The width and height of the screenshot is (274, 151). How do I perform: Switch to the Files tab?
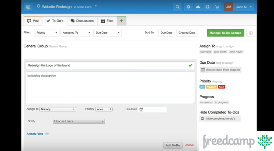(107, 21)
